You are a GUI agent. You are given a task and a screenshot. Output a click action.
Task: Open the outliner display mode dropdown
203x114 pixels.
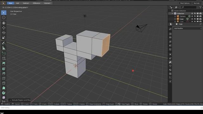(x=177, y=7)
